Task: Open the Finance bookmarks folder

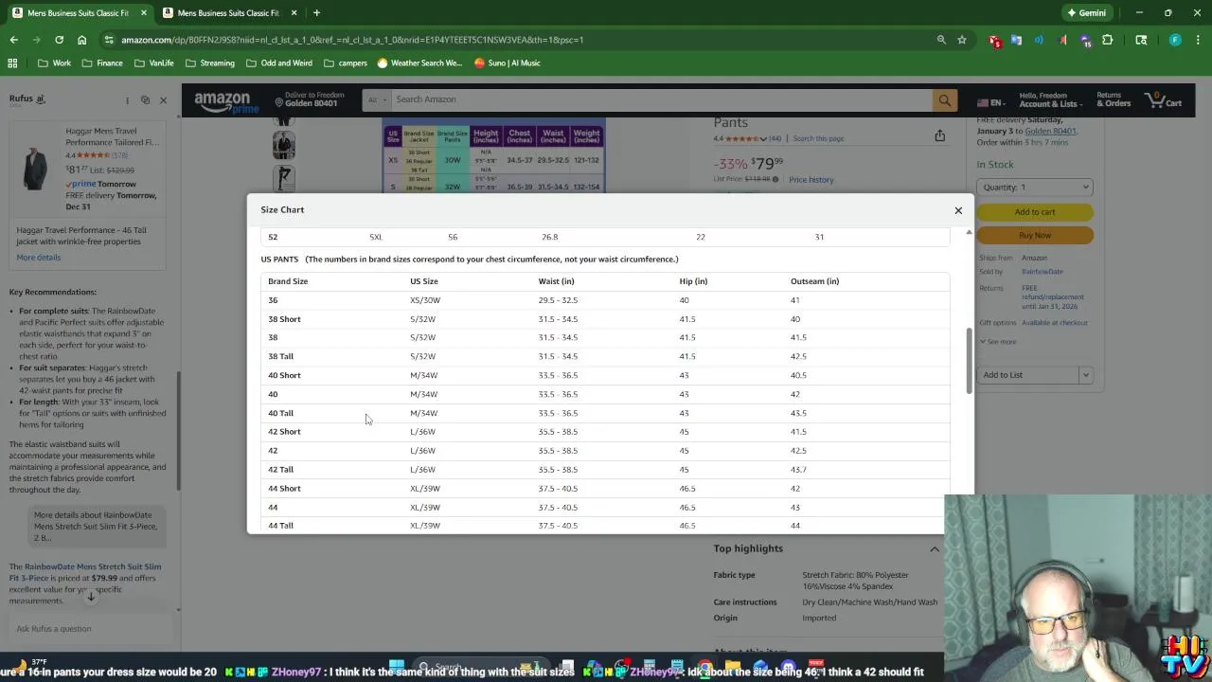Action: [x=101, y=63]
